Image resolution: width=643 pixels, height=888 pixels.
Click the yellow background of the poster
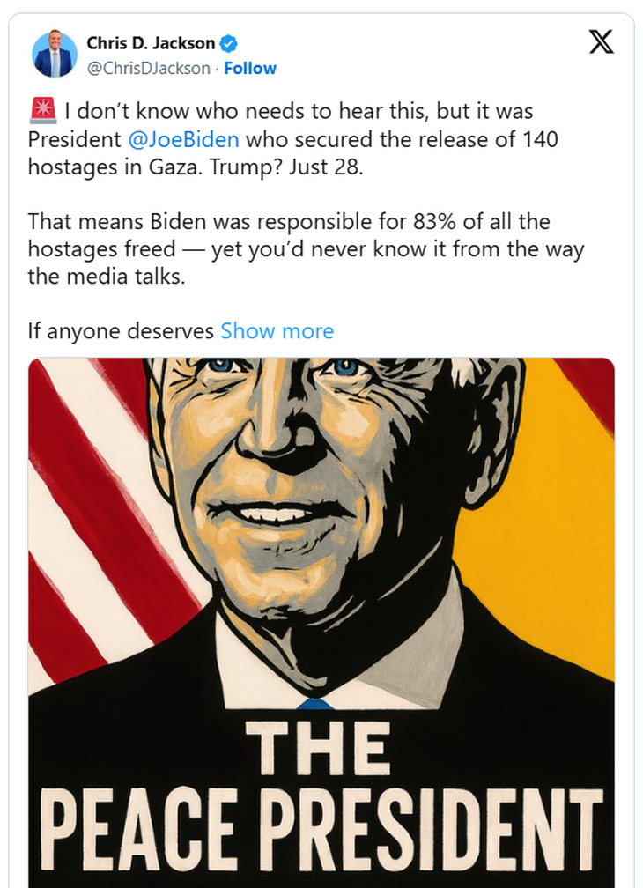click(546, 529)
